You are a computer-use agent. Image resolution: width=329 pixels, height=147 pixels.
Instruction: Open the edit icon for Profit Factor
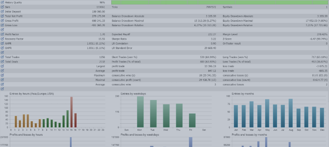point(2,34)
